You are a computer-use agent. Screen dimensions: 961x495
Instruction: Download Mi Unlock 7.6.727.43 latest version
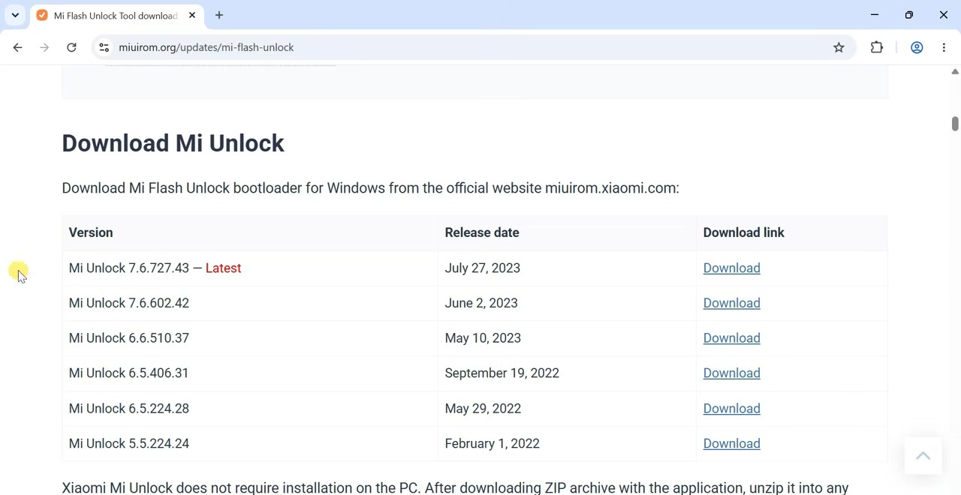tap(731, 268)
